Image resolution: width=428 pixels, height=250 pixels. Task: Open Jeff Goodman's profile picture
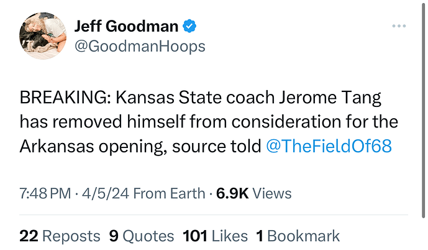click(x=42, y=36)
